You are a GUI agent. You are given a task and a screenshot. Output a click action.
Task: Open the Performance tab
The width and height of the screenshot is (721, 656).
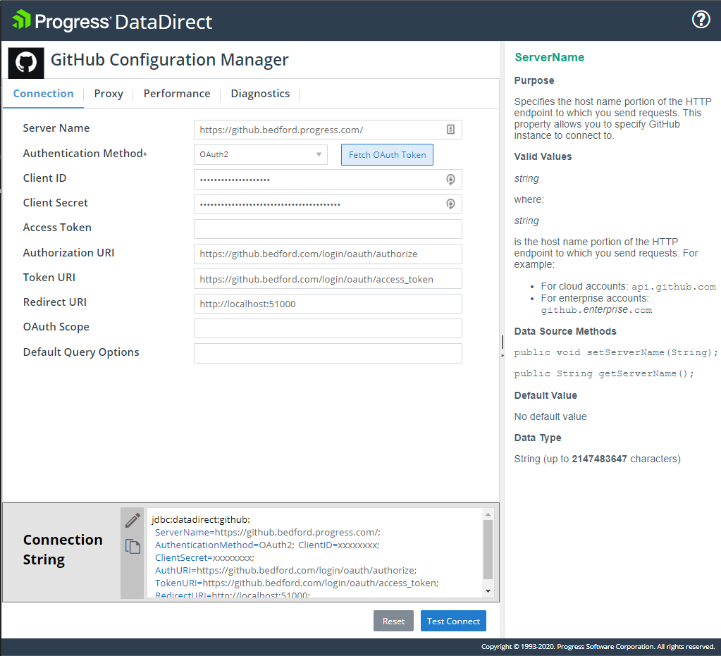click(177, 93)
